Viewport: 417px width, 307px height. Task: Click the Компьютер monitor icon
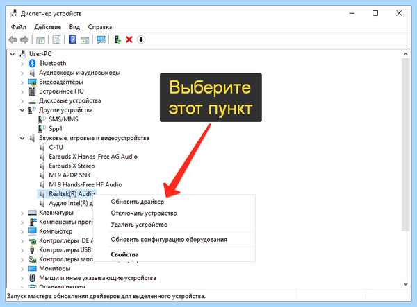pos(32,231)
